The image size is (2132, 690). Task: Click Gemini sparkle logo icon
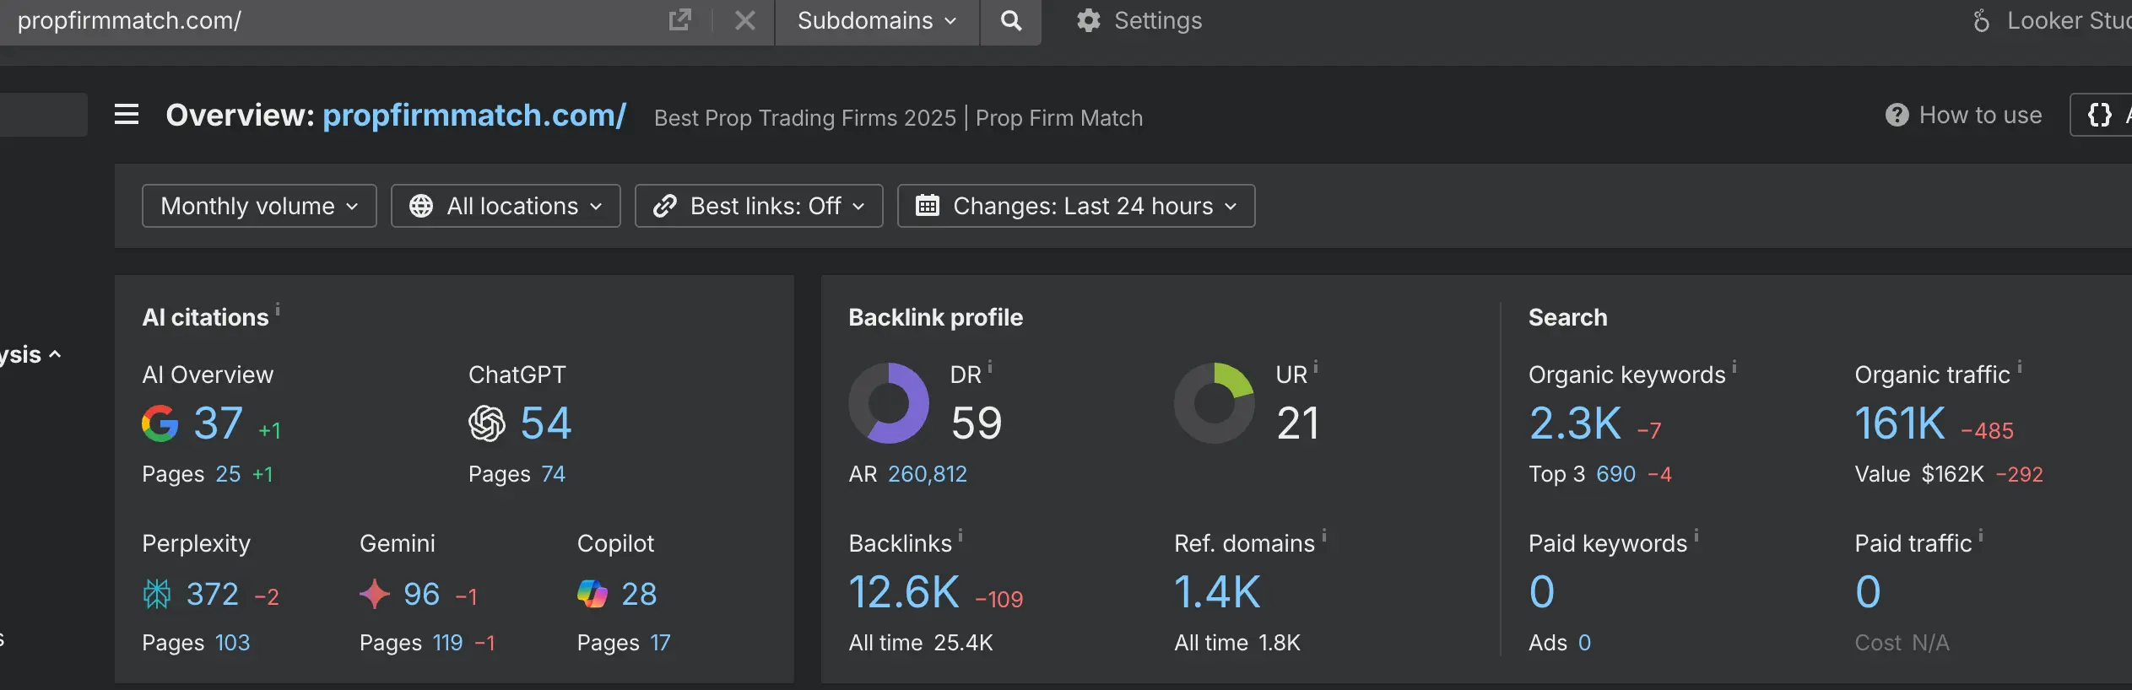click(x=375, y=594)
